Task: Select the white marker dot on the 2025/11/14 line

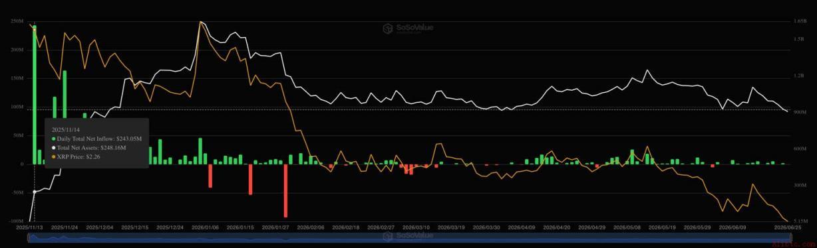Action: pos(35,192)
